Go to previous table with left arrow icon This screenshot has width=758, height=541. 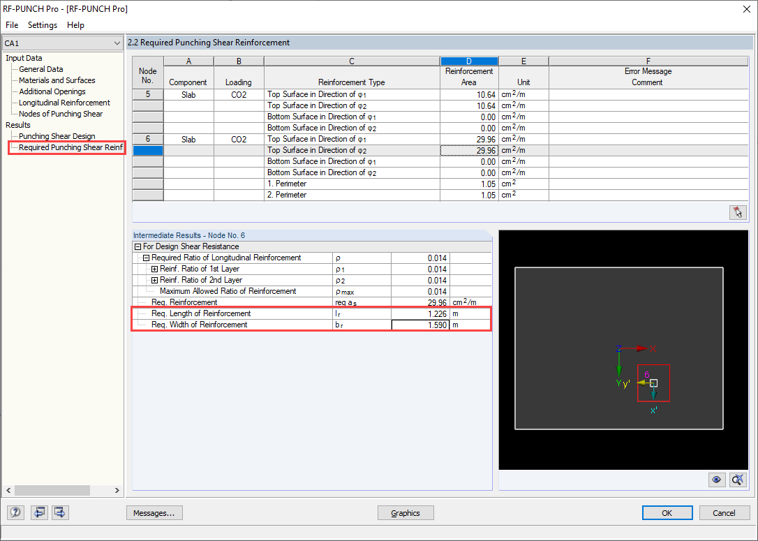38,512
